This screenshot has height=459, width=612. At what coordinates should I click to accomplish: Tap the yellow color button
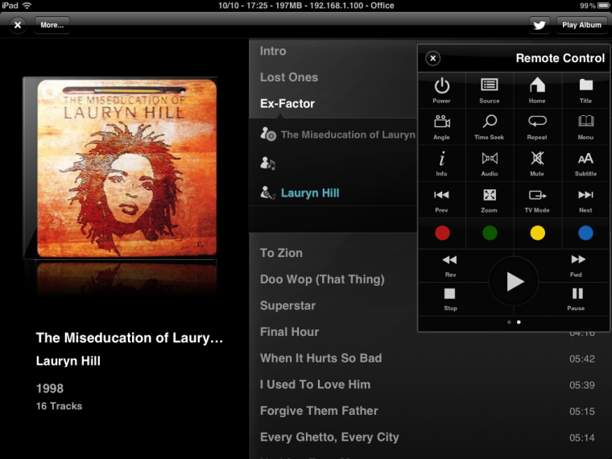(537, 233)
